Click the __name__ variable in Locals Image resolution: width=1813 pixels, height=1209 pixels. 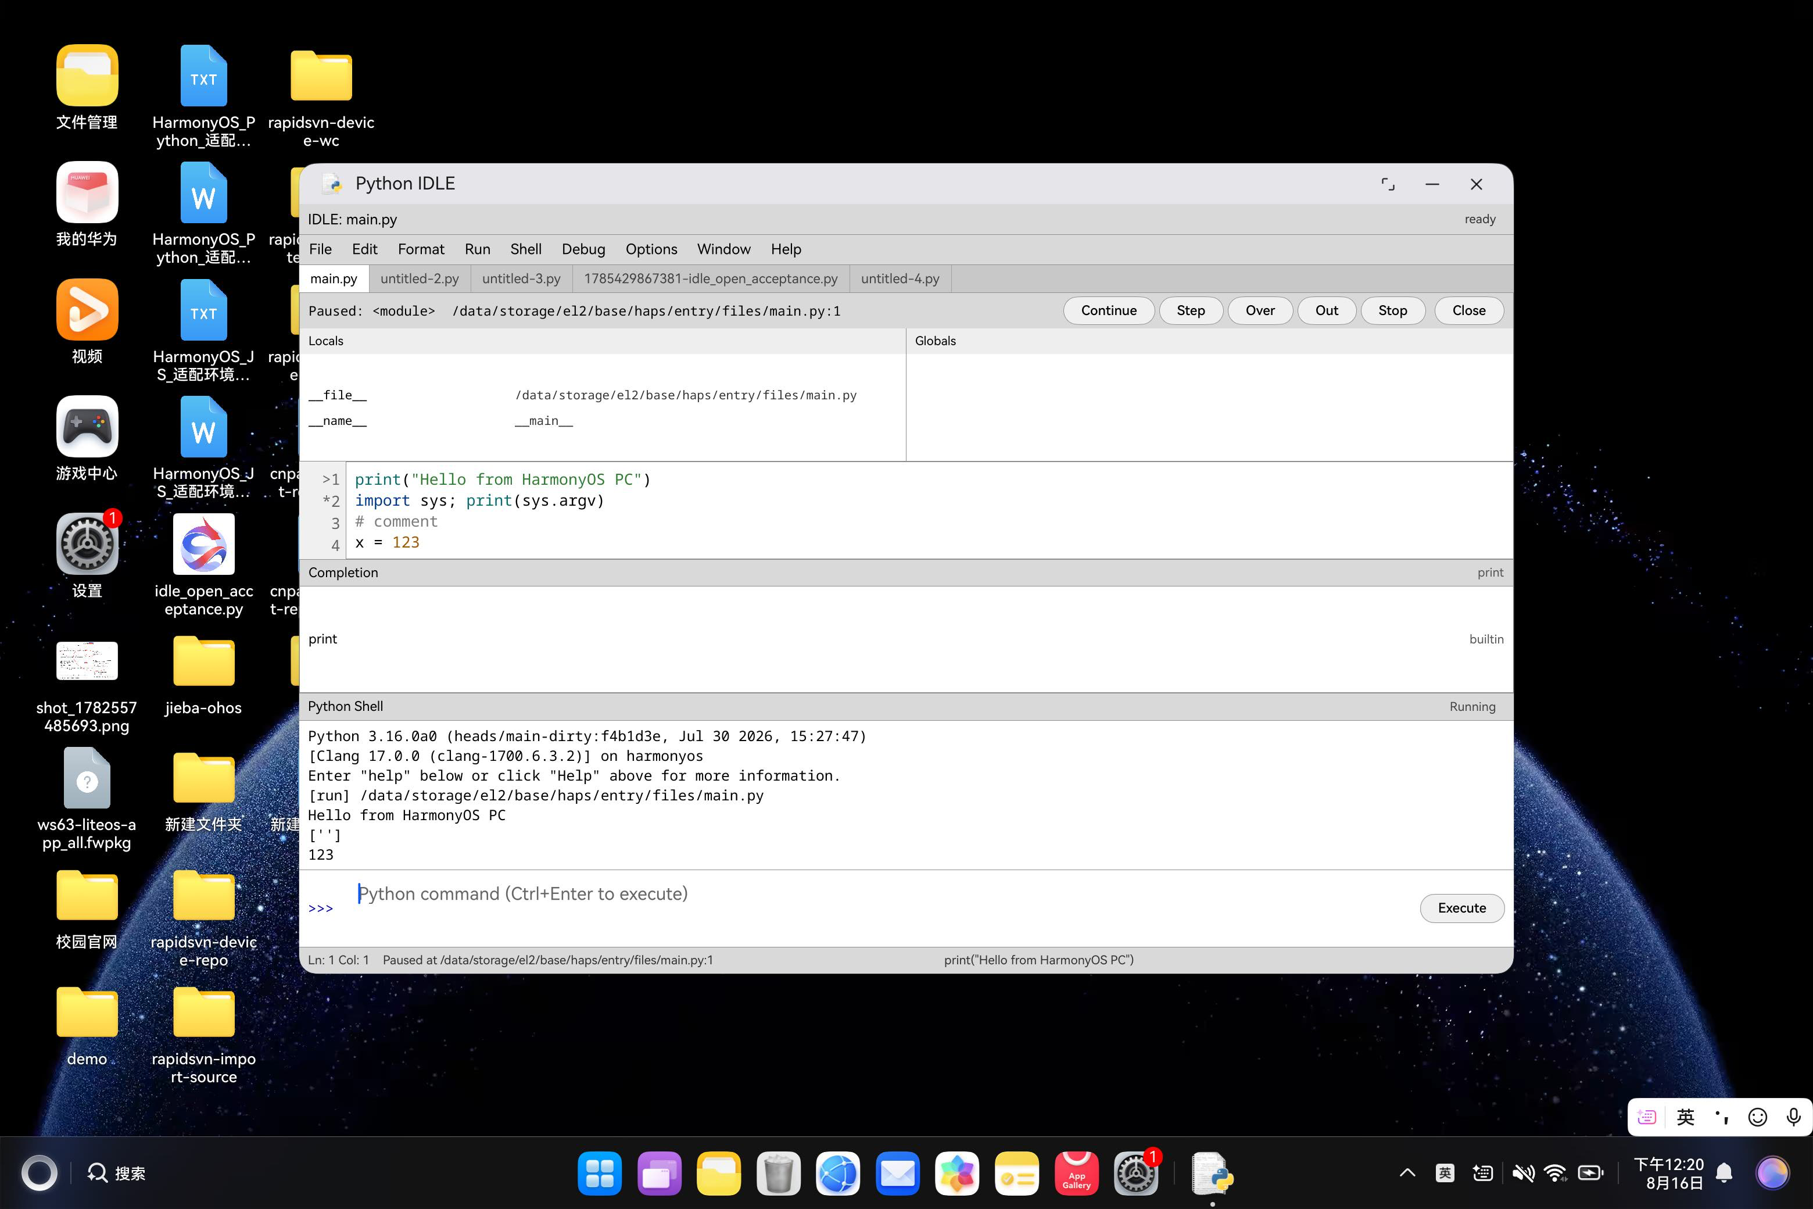click(x=338, y=421)
